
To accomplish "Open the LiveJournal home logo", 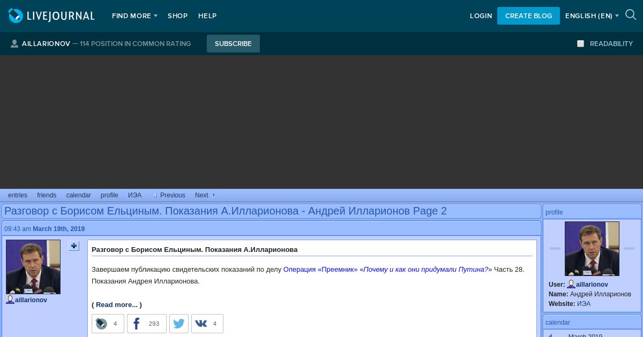I will coord(51,16).
